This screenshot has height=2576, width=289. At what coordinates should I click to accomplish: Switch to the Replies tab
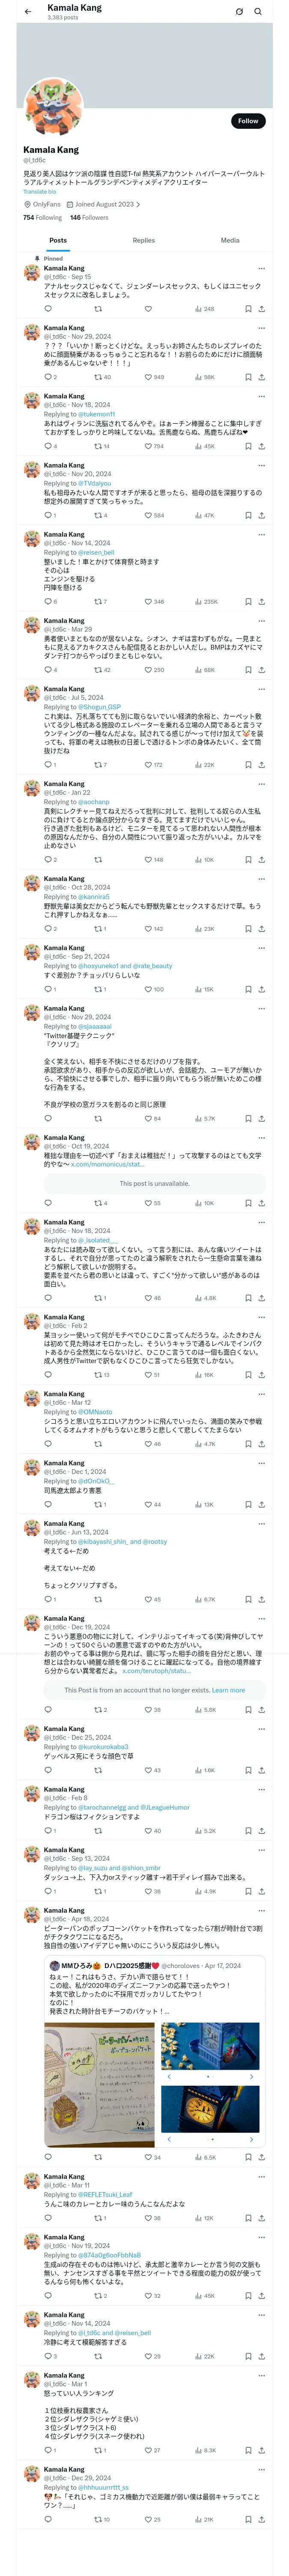[x=143, y=240]
